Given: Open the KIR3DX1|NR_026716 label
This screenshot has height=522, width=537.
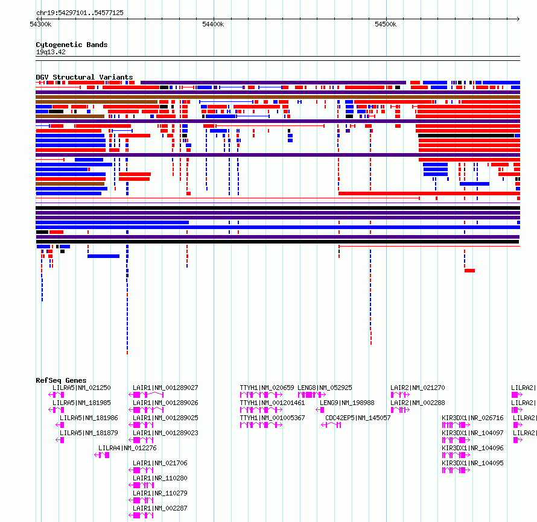Looking at the screenshot, I should pos(472,418).
